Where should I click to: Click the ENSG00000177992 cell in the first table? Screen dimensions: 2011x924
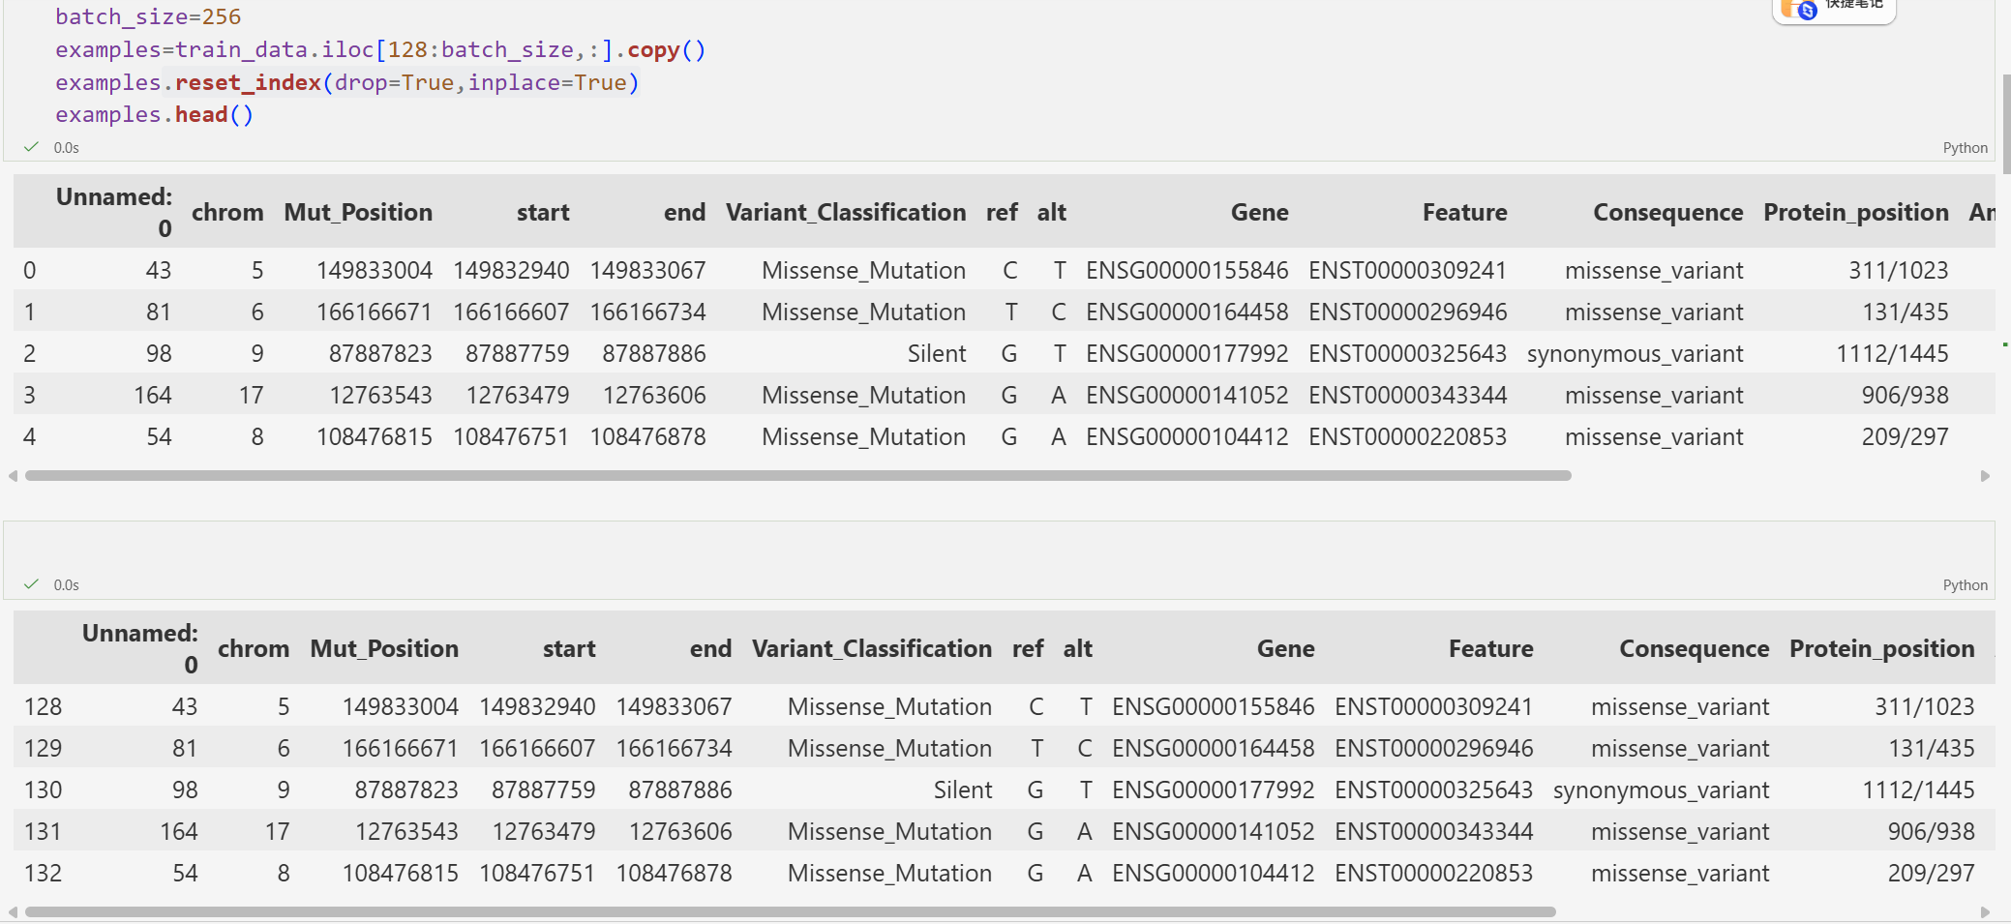pos(1186,354)
